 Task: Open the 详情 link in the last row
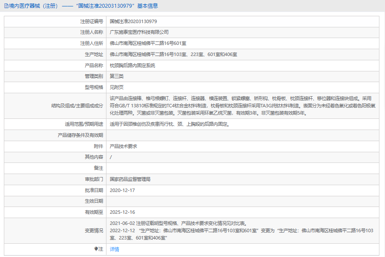115,249
